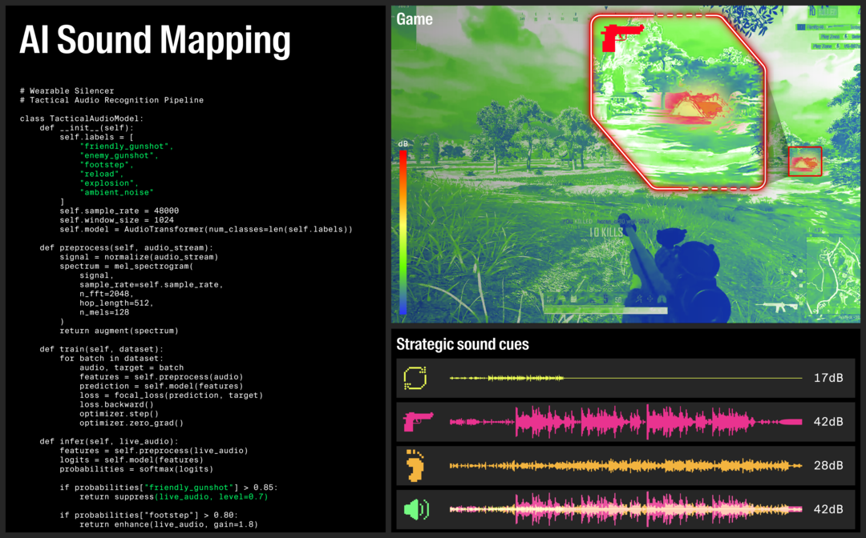
Task: Click the "Strategic sound cues" heading
Action: click(x=463, y=344)
